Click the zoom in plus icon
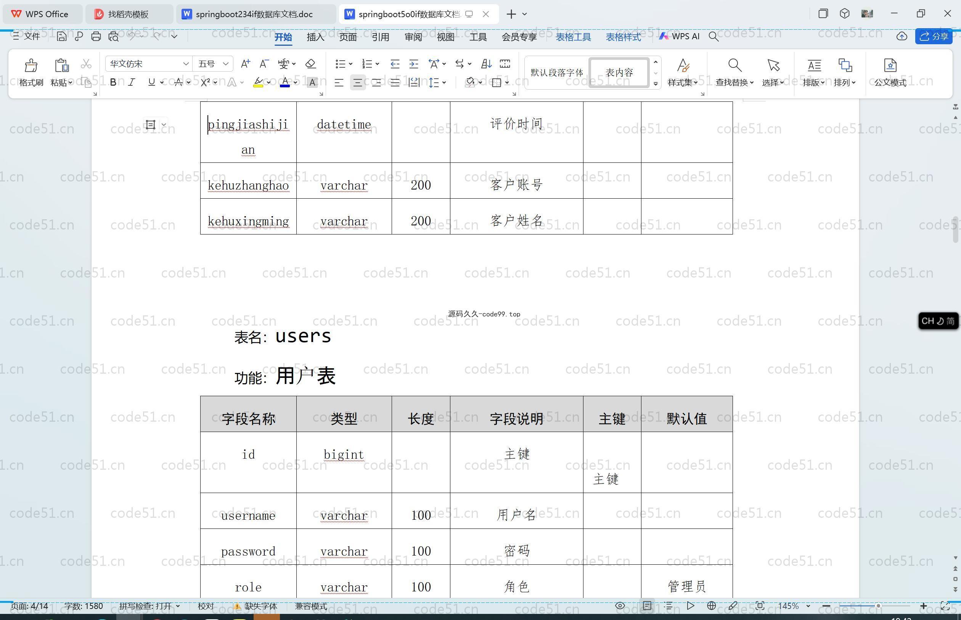This screenshot has width=961, height=620. (924, 606)
